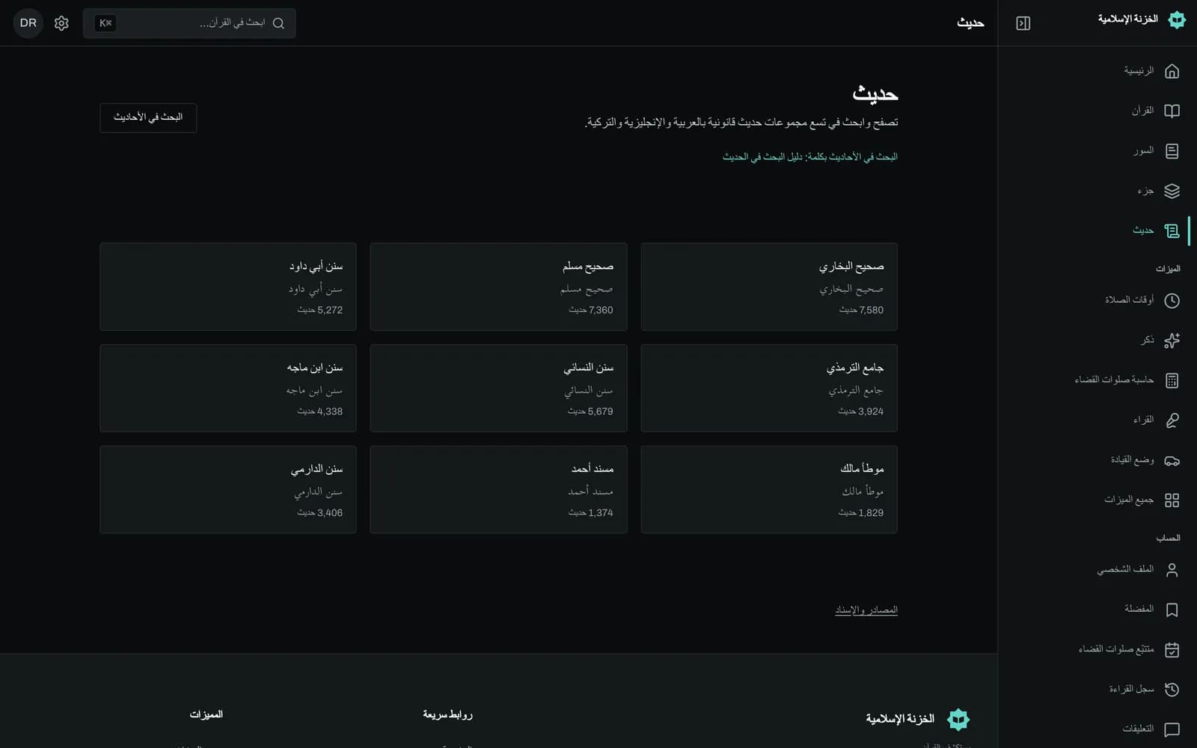This screenshot has height=748, width=1197.
Task: Open the Hadith search guide link
Action: point(809,157)
